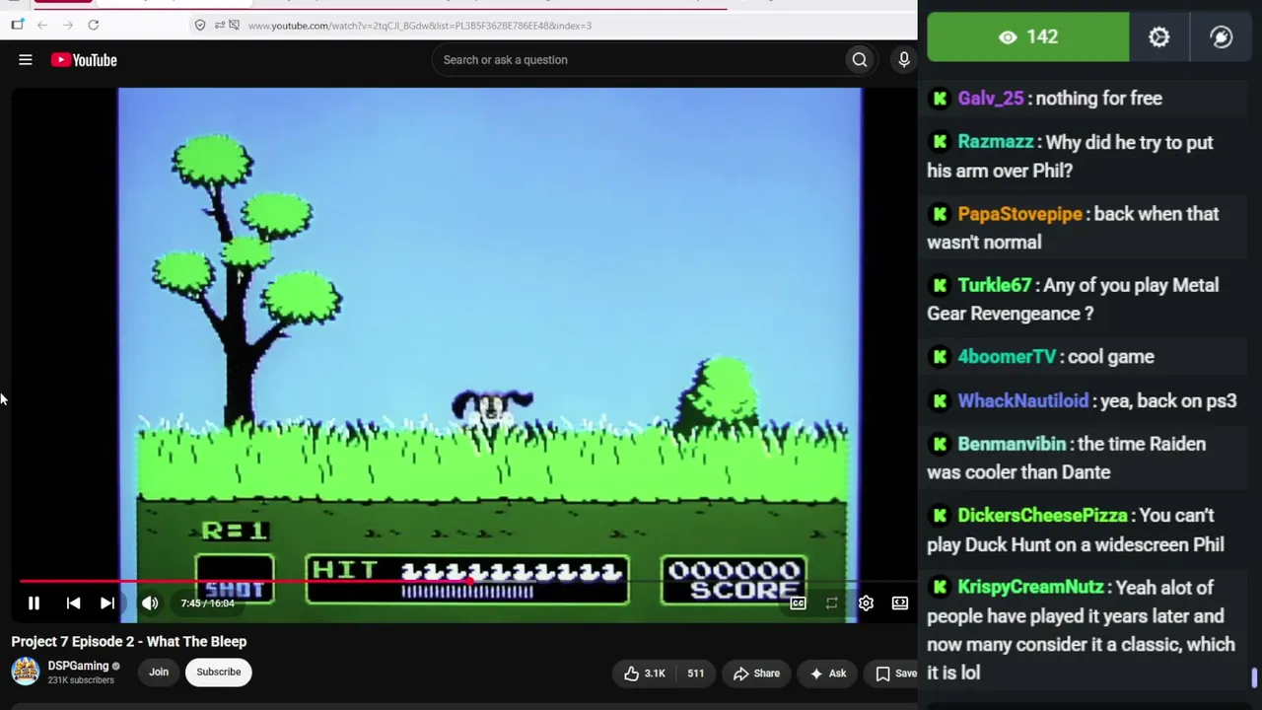
Task: Open the DSPGaming channel name link
Action: coord(78,666)
